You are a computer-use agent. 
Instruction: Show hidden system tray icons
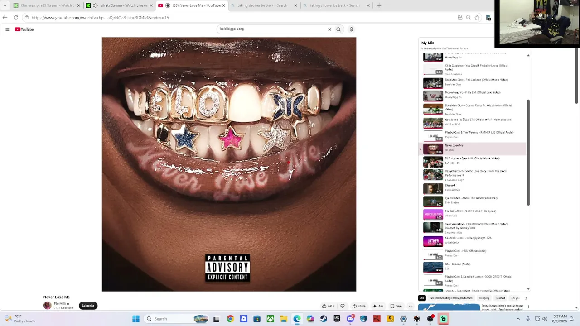pos(518,319)
